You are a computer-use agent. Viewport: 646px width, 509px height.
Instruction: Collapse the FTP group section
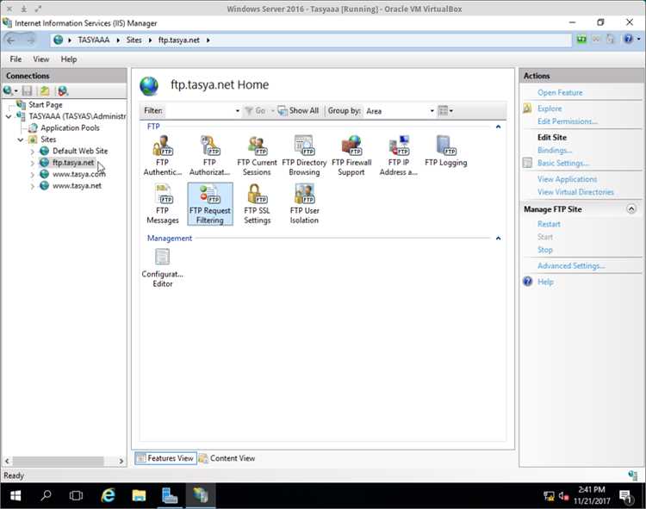point(498,127)
